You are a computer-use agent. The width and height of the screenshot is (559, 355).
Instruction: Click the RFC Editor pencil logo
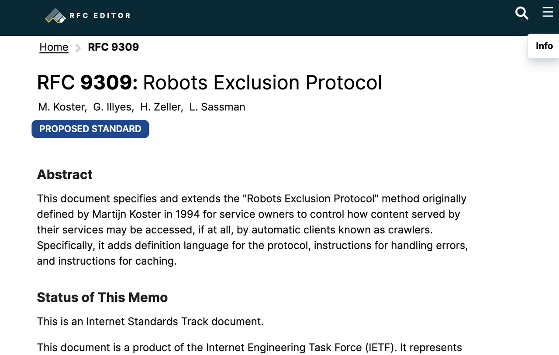(55, 16)
